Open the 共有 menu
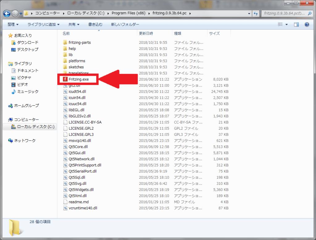Image resolution: width=316 pixels, height=240 pixels. coord(74,24)
